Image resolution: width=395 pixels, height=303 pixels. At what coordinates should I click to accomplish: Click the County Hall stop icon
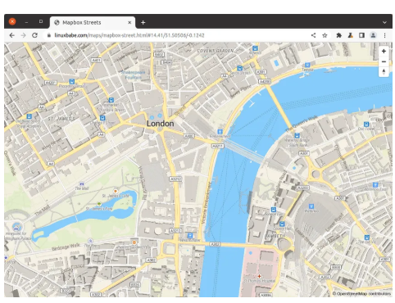(x=282, y=224)
